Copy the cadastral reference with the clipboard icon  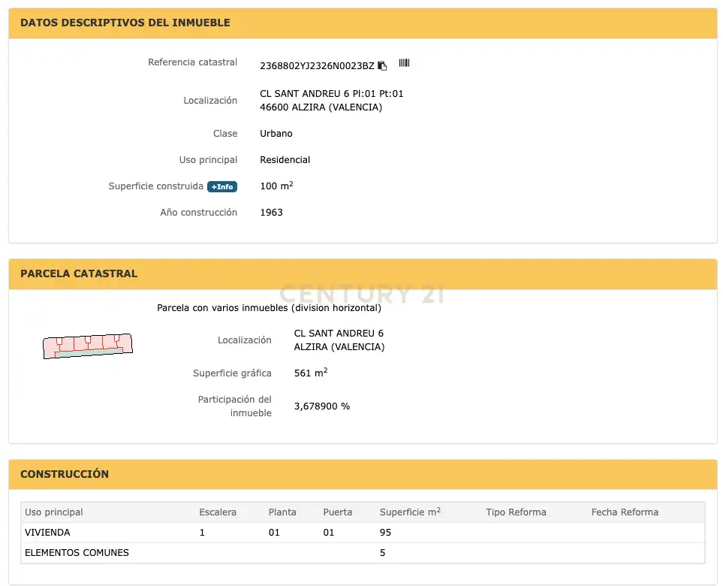tap(382, 66)
